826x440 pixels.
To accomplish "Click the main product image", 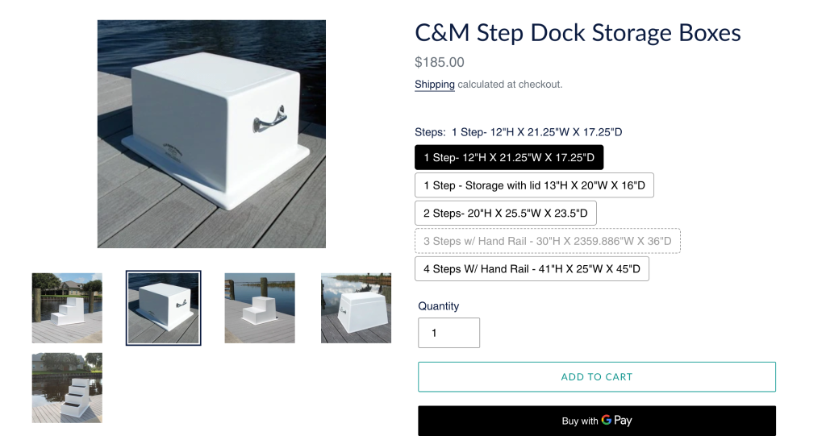I will [x=211, y=134].
